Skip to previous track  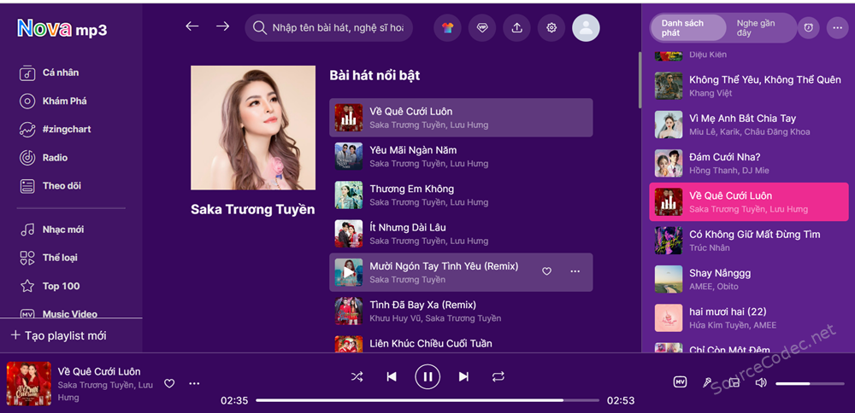coord(392,376)
